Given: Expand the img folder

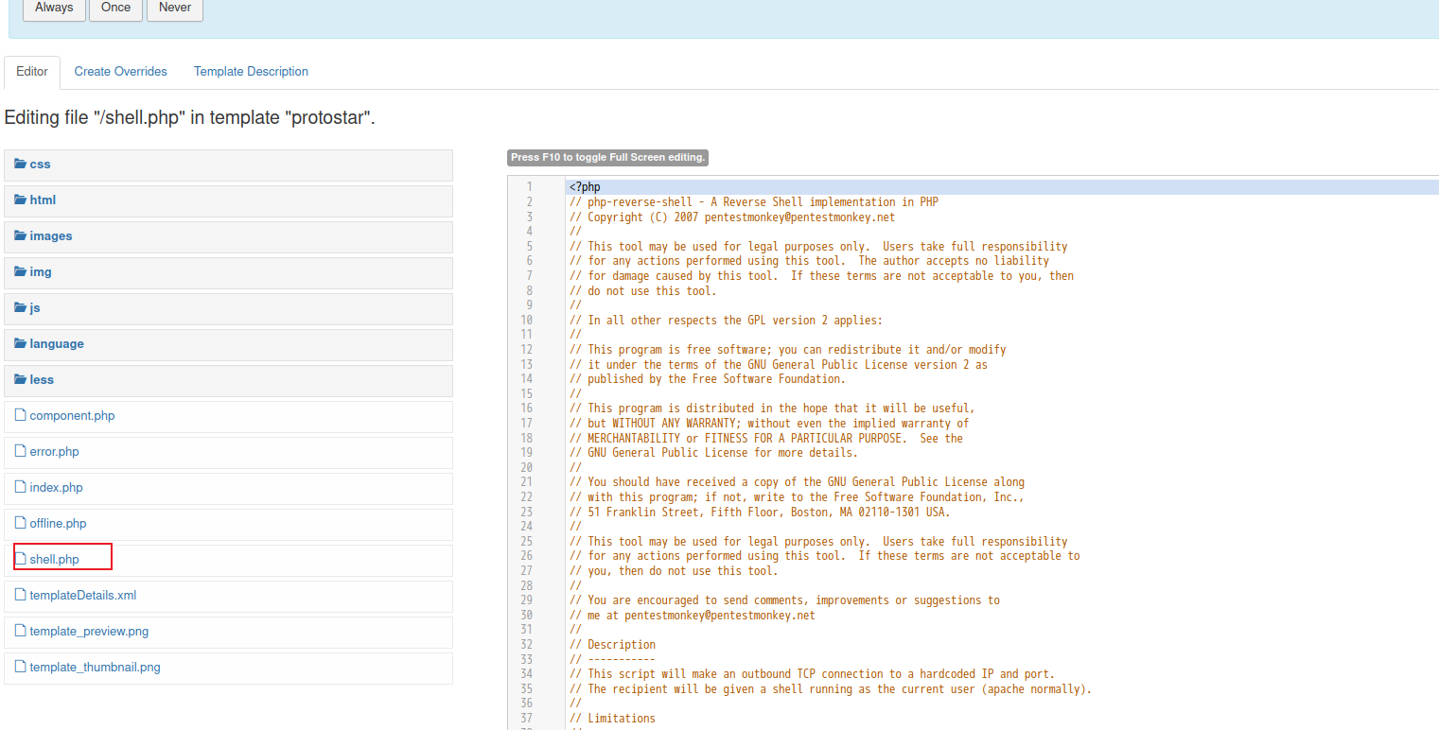Looking at the screenshot, I should tap(228, 272).
